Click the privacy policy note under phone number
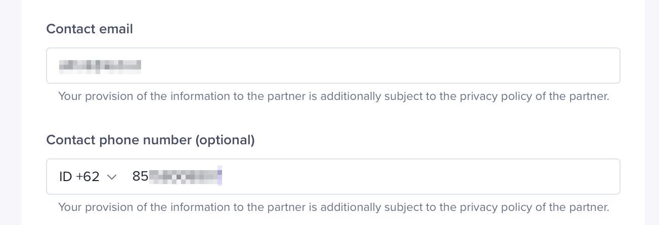The height and width of the screenshot is (225, 659). tap(333, 207)
